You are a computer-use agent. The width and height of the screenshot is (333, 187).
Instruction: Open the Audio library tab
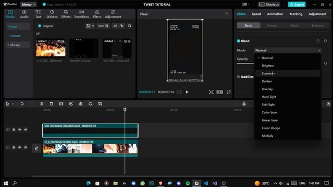(x=24, y=14)
